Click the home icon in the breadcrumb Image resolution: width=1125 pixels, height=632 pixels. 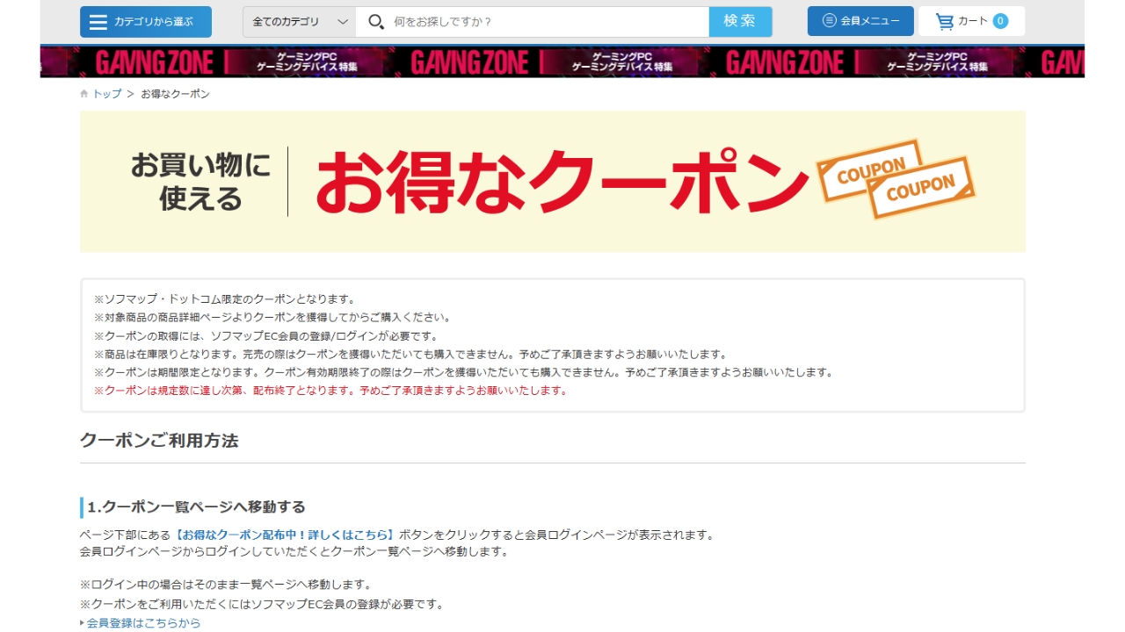tap(84, 94)
